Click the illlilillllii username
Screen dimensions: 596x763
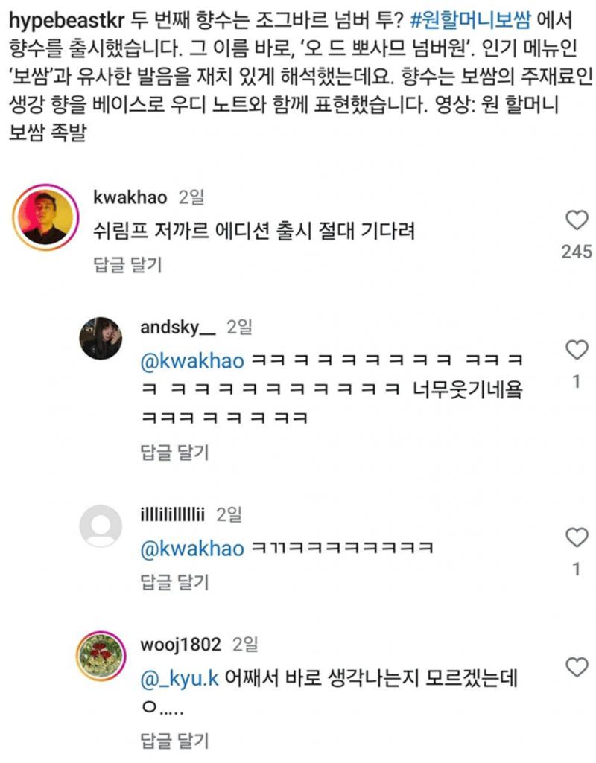[x=174, y=514]
